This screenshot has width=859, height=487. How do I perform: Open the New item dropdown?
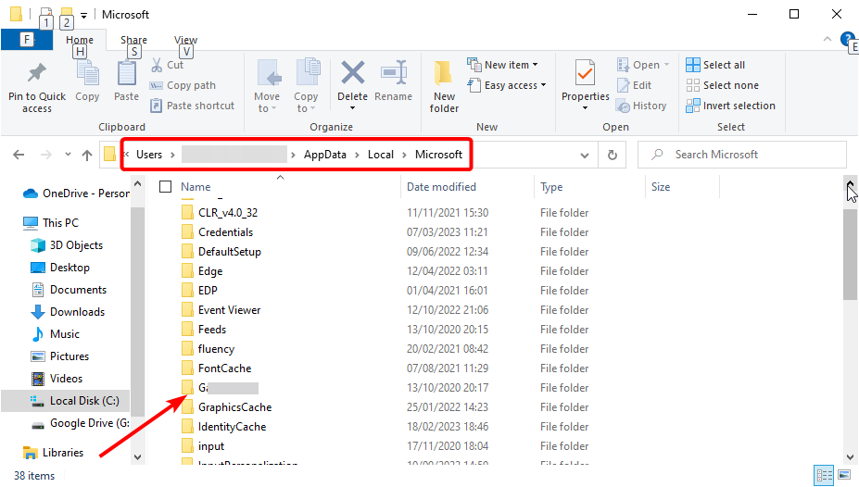point(502,65)
